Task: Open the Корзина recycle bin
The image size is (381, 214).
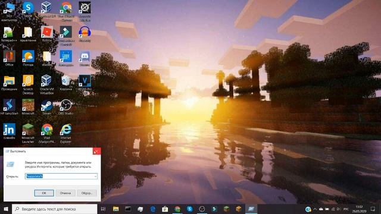Action: pyautogui.click(x=66, y=83)
